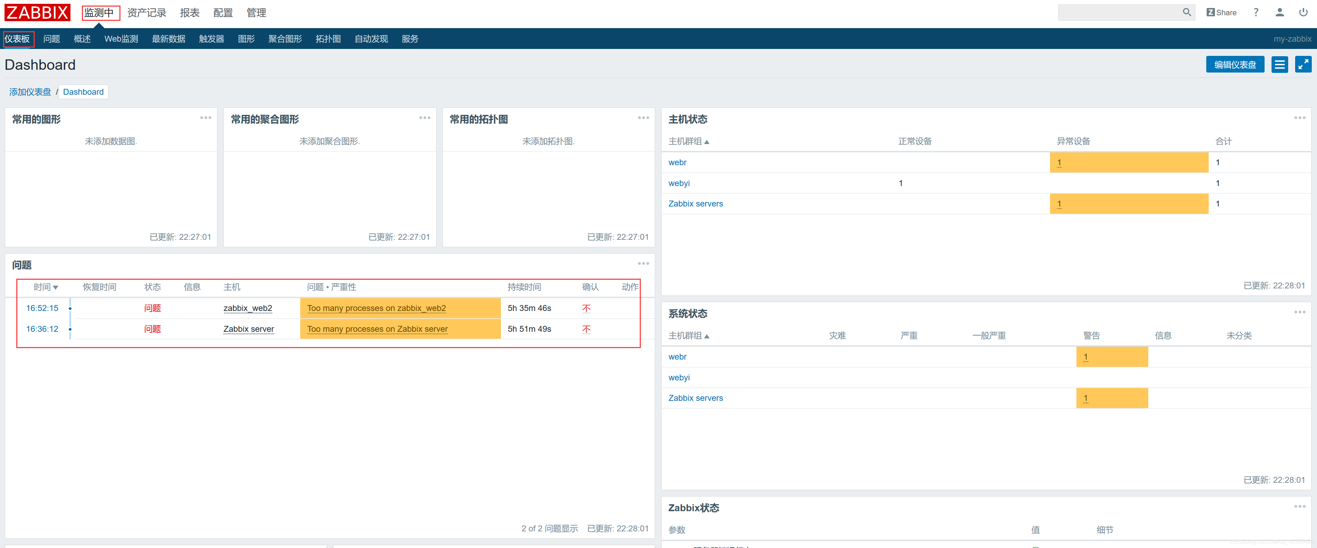
Task: Open the Zabbix Share page
Action: click(1222, 12)
